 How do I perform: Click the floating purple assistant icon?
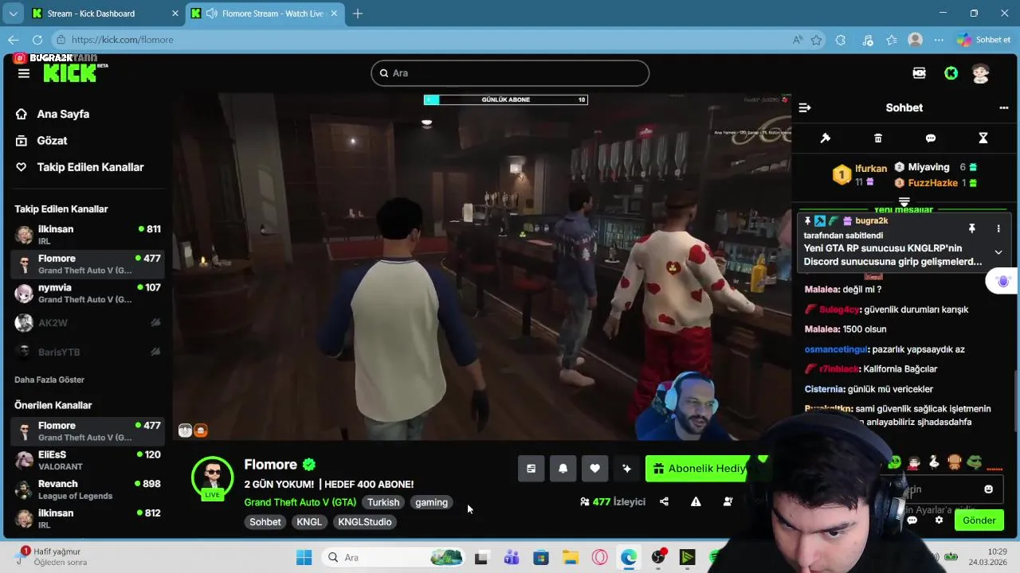(1002, 281)
